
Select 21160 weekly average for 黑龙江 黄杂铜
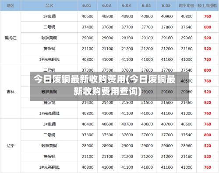[x=187, y=48]
